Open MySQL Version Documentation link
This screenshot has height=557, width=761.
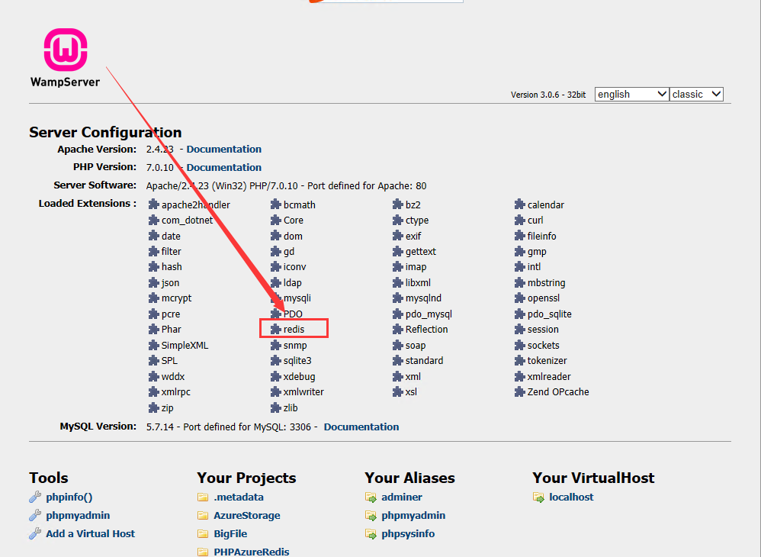(x=361, y=427)
